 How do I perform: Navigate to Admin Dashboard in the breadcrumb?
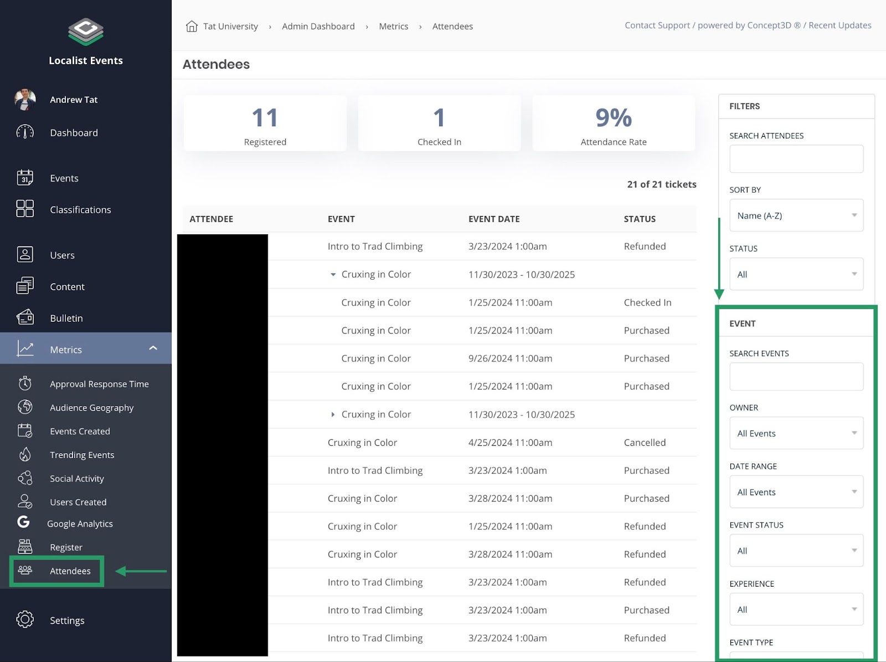click(318, 26)
